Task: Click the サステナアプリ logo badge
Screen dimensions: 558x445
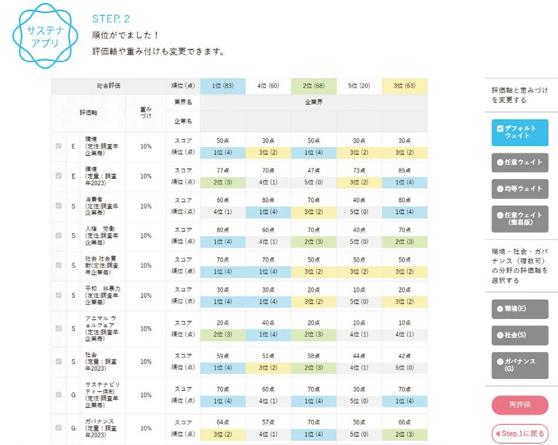Action: point(44,36)
